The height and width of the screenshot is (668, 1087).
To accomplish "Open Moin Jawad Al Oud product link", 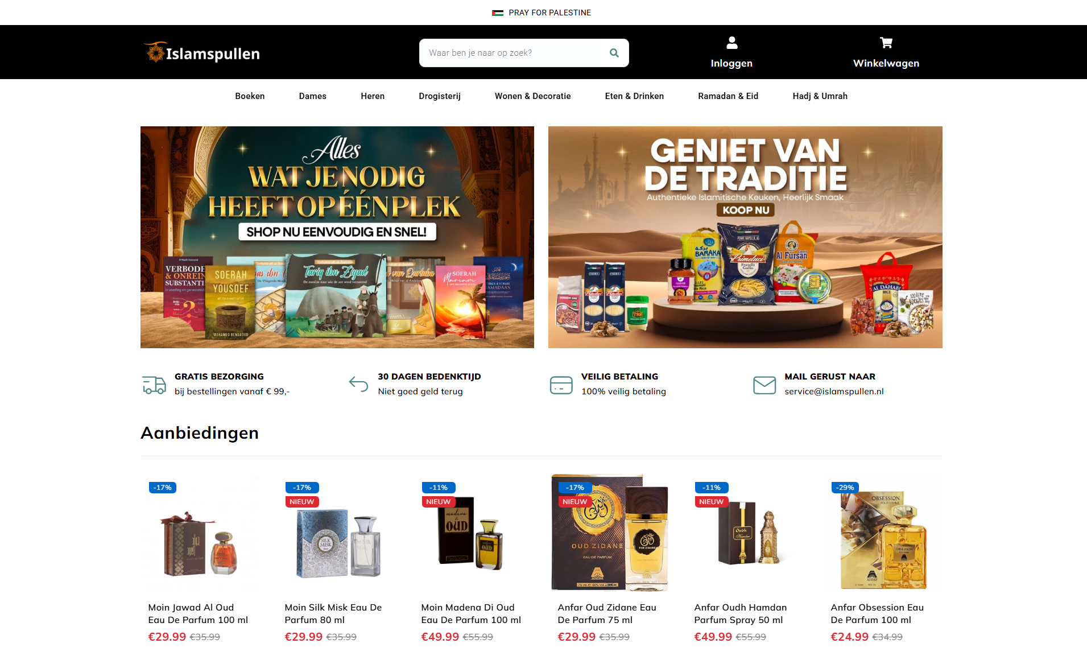I will 198,614.
